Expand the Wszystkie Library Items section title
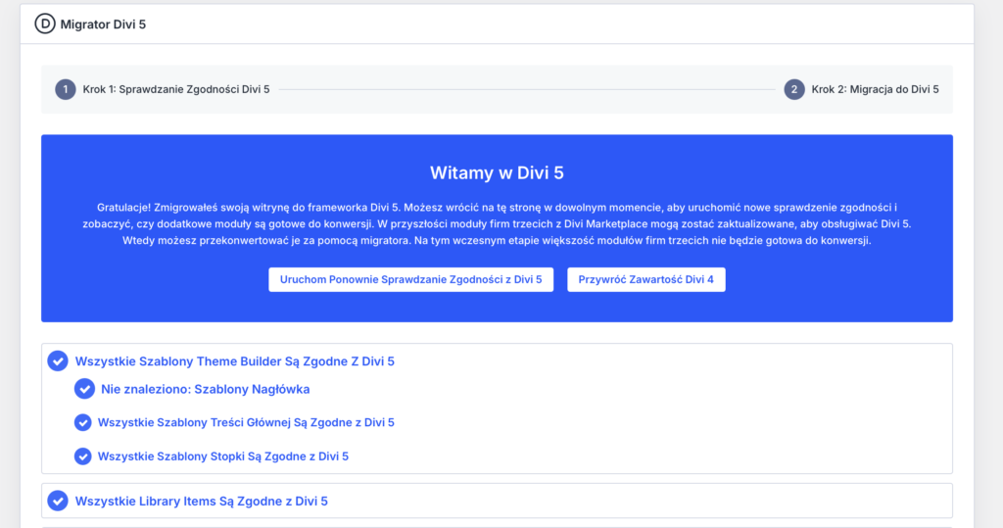Image resolution: width=1003 pixels, height=528 pixels. 202,501
